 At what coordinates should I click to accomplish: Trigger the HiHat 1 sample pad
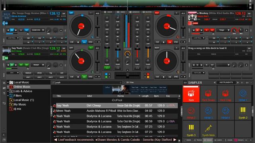tap(243, 94)
